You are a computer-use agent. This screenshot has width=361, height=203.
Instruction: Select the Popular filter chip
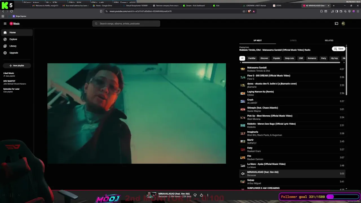(x=277, y=58)
